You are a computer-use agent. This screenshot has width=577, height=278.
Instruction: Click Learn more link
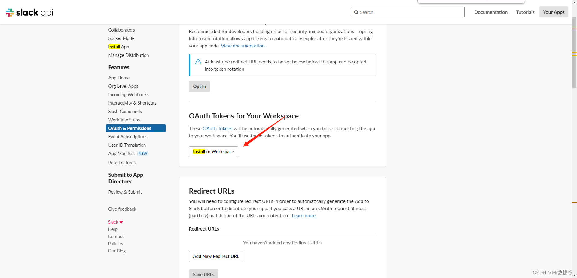click(304, 216)
